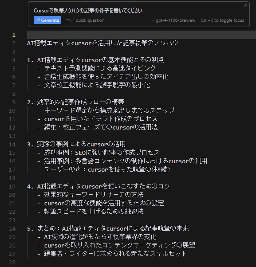Image resolution: width=256 pixels, height=267 pixels.
Task: Focus the prompt input with Cursorで執筆ノウハウ text
Action: 88,11
